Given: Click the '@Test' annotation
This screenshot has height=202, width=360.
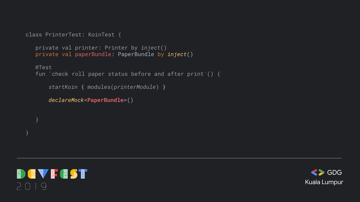Looking at the screenshot, I should pyautogui.click(x=44, y=67).
